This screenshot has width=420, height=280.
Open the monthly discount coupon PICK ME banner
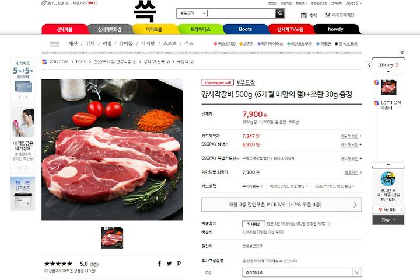click(282, 205)
